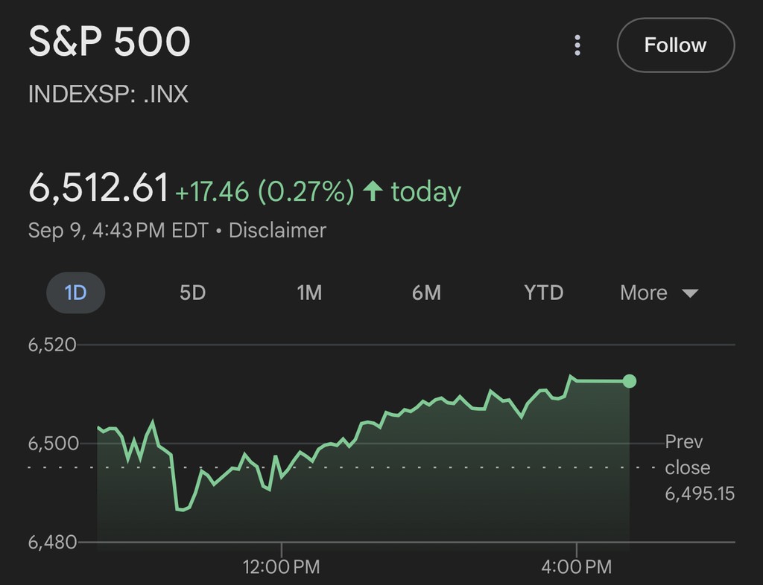Click the 6,520 y-axis label

[52, 345]
